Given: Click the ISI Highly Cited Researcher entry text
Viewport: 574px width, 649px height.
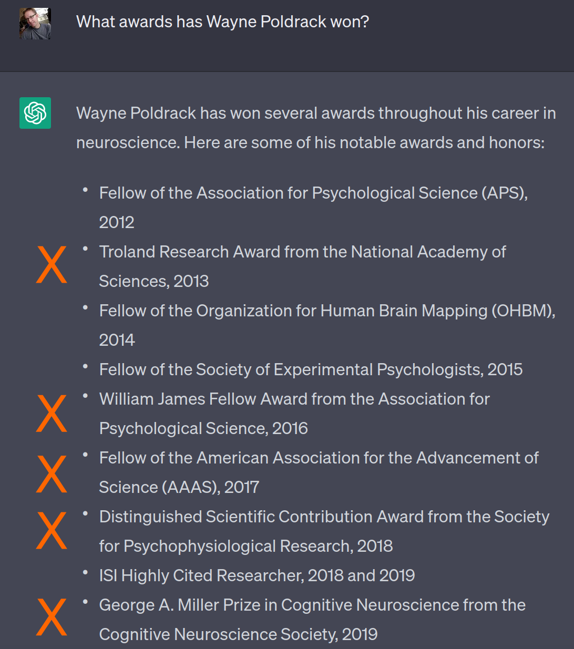Looking at the screenshot, I should [257, 575].
